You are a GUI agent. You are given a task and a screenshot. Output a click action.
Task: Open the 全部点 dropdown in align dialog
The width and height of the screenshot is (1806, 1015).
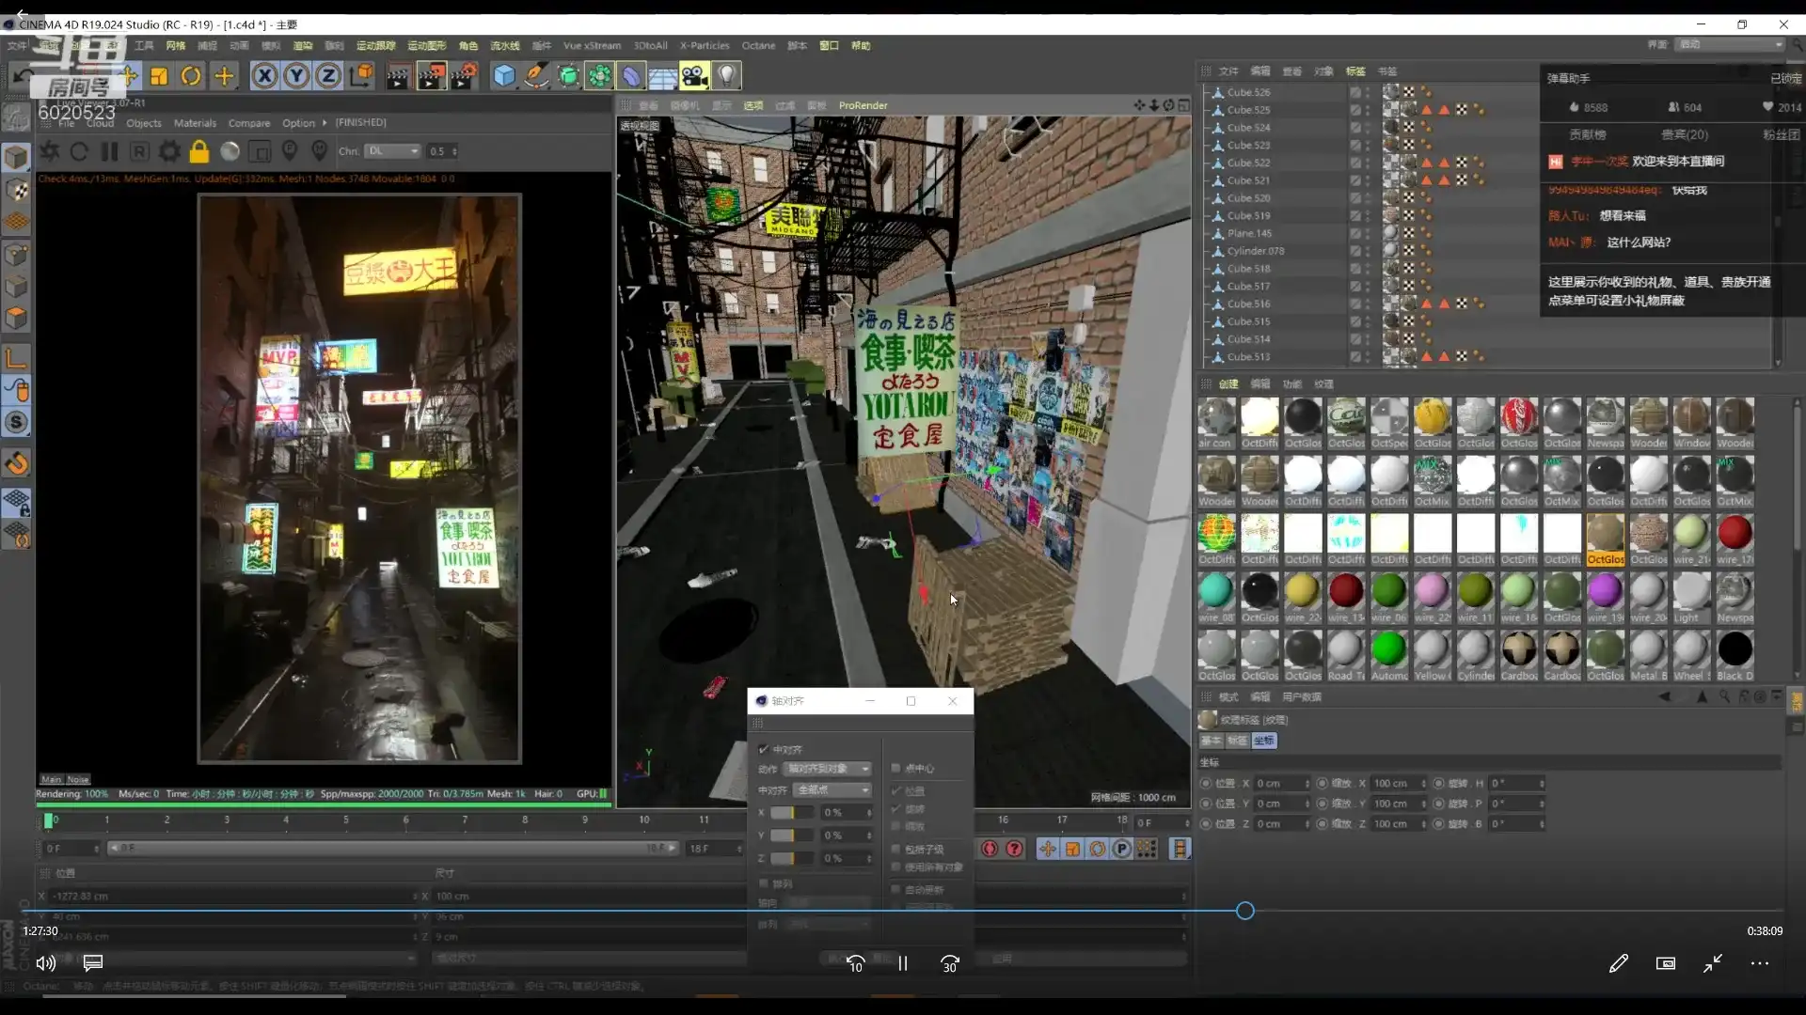click(x=832, y=790)
